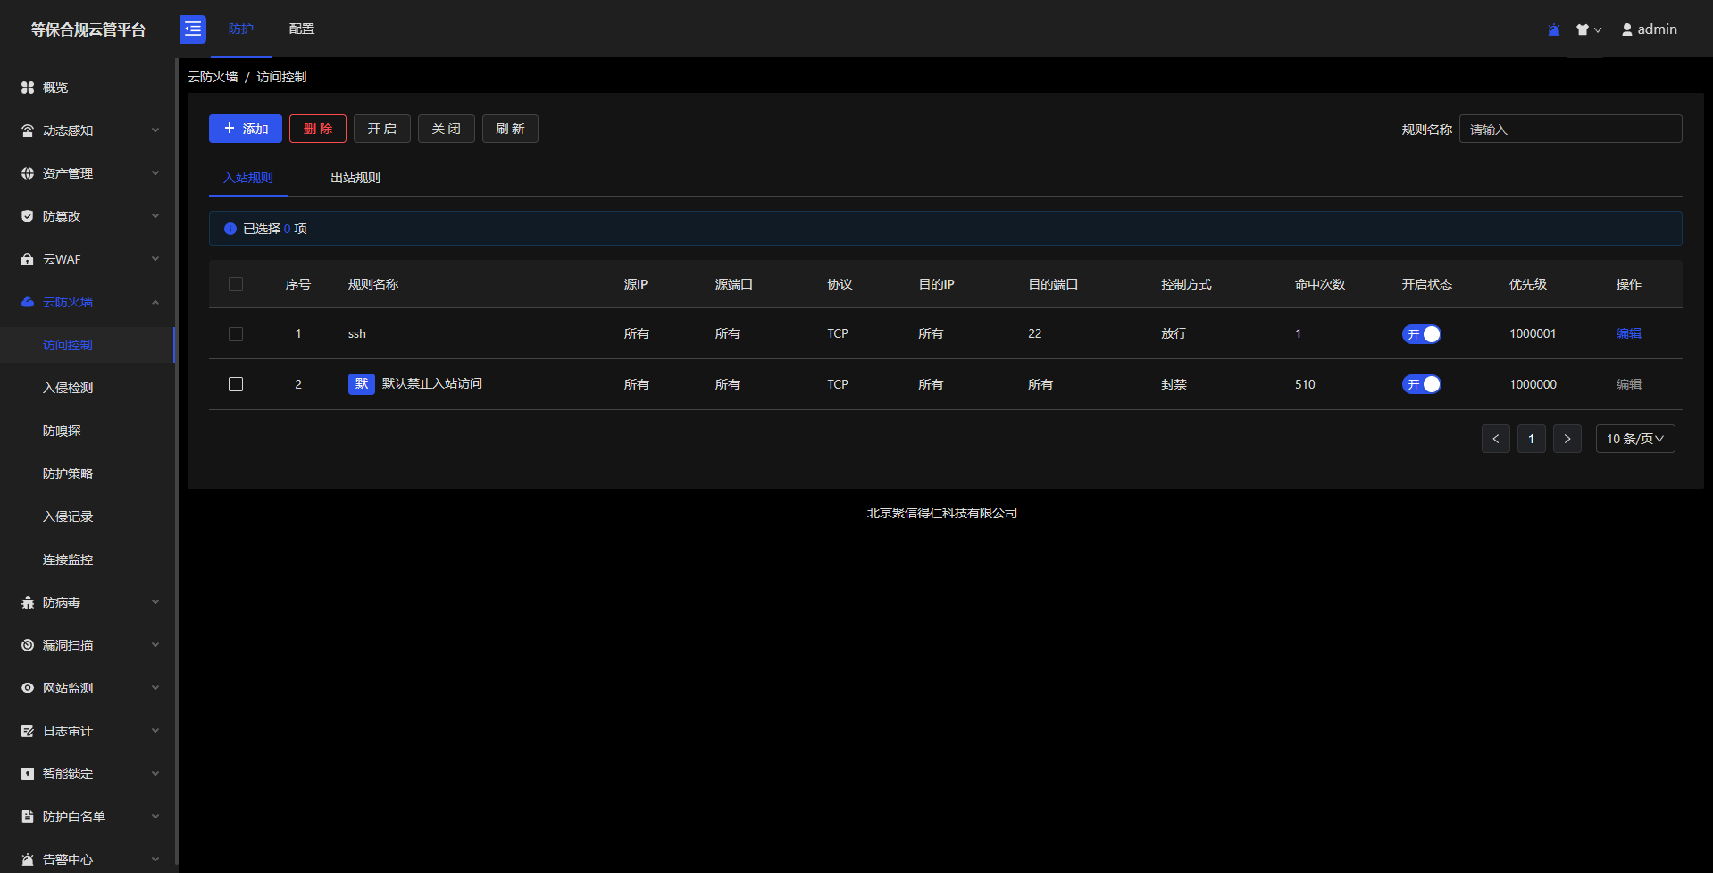Click the 概览 overview icon

click(x=28, y=88)
